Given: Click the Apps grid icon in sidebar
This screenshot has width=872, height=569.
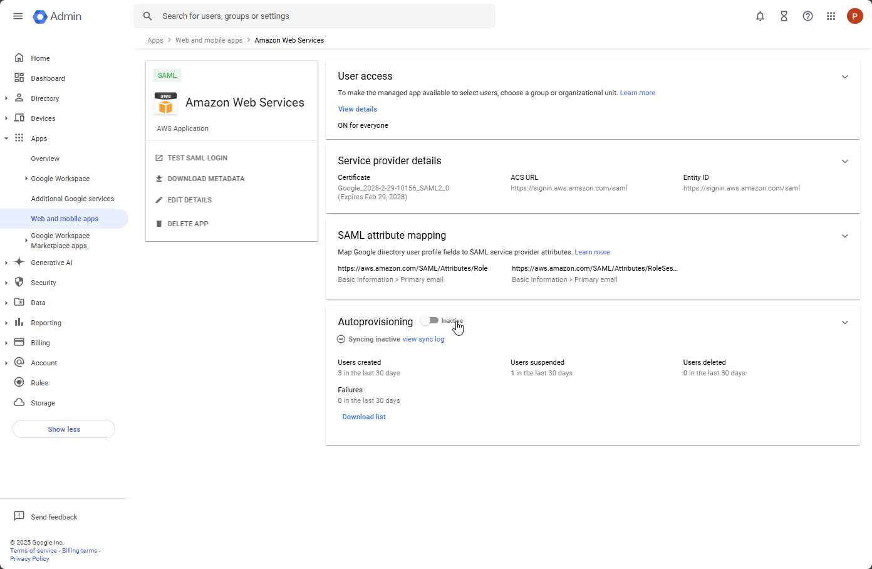Looking at the screenshot, I should [x=19, y=138].
